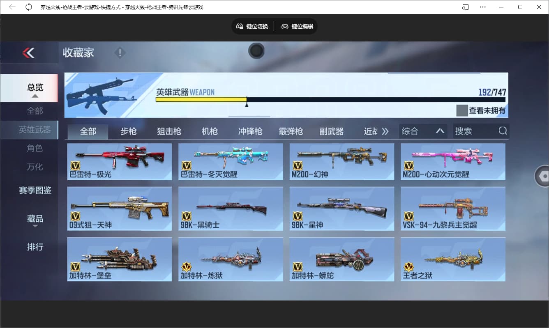Open the info exclamation icon beside 收藏家
549x328 pixels.
[120, 53]
